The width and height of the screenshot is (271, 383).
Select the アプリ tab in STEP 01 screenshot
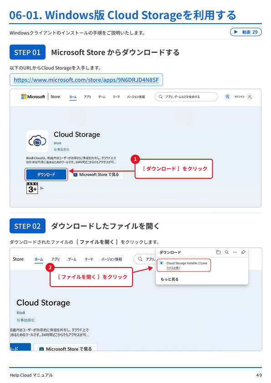pyautogui.click(x=87, y=97)
